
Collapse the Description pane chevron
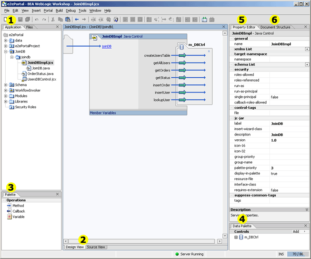click(307, 209)
